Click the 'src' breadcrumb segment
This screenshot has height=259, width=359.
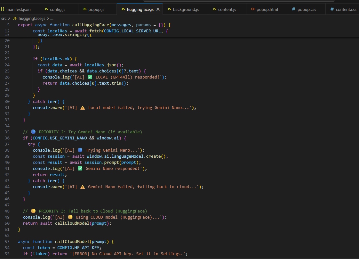(4, 18)
